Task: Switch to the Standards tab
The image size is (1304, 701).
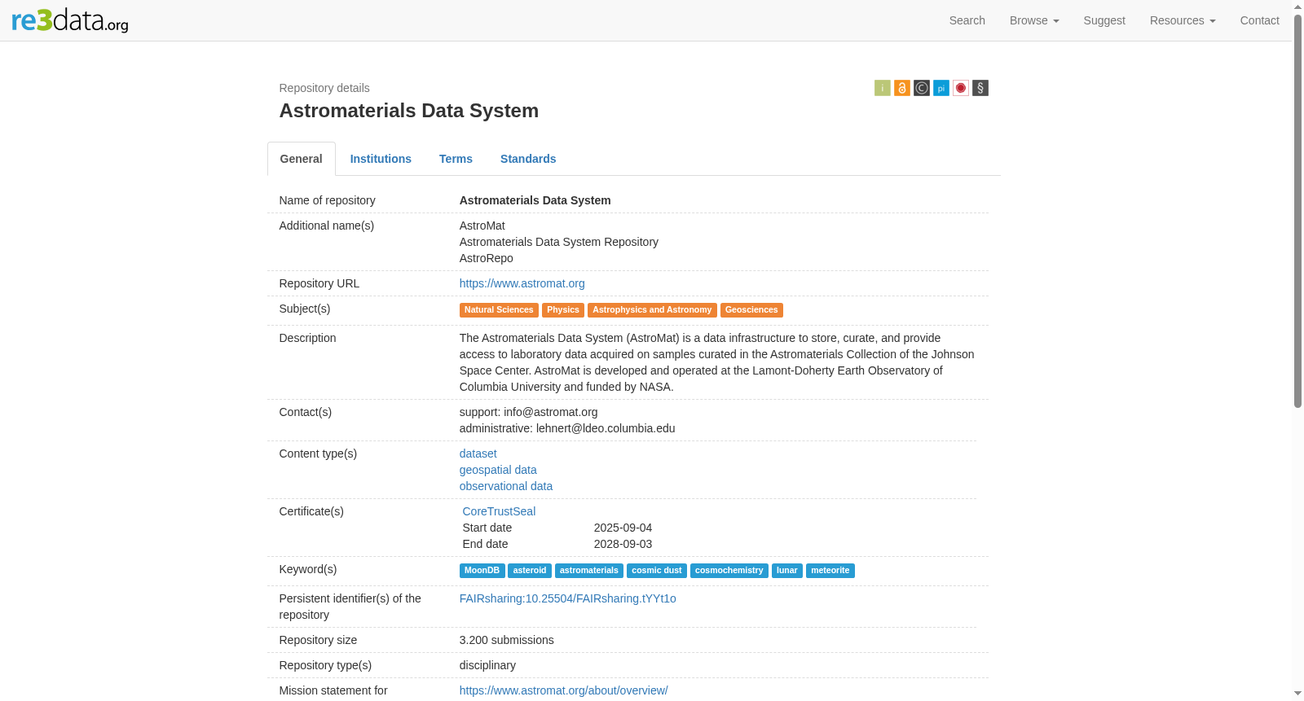Action: tap(528, 159)
